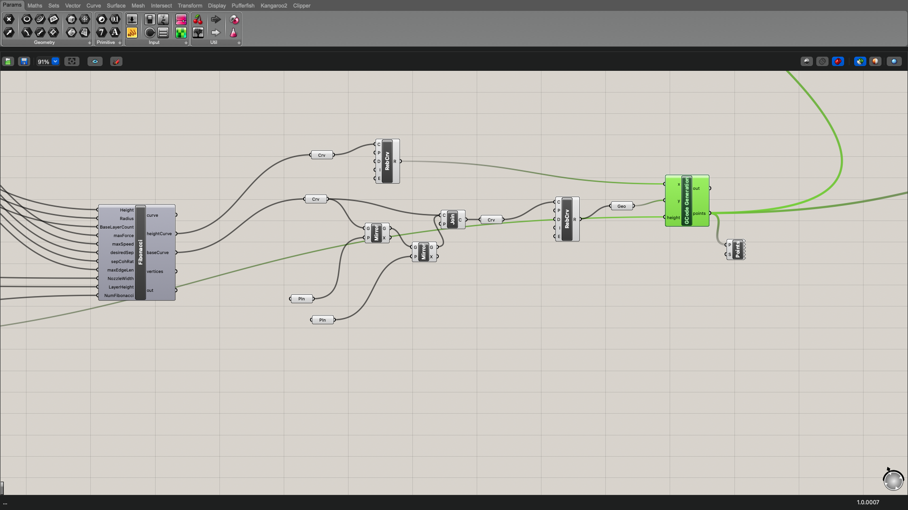Pick the Panel component icon
908x510 pixels.
(132, 33)
